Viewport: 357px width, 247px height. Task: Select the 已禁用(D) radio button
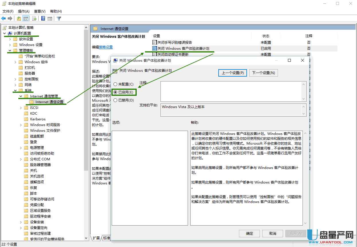(115, 100)
